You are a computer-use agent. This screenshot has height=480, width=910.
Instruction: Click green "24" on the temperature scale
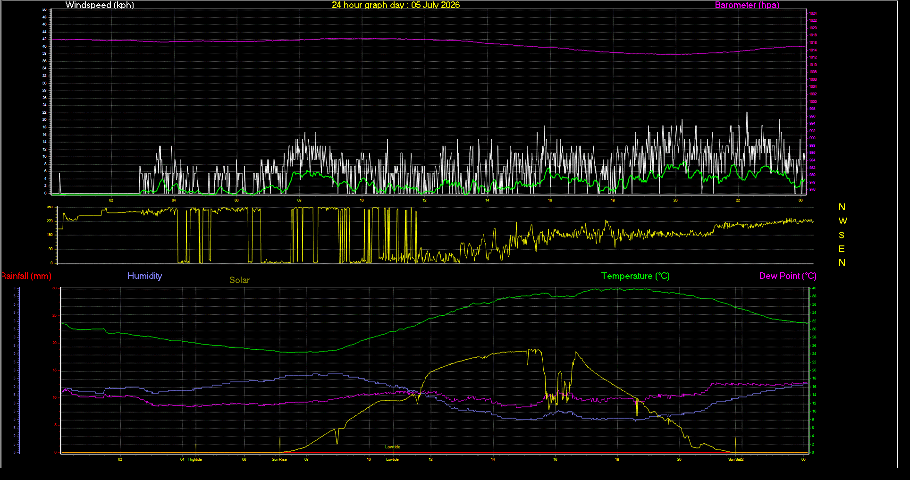tap(814, 354)
